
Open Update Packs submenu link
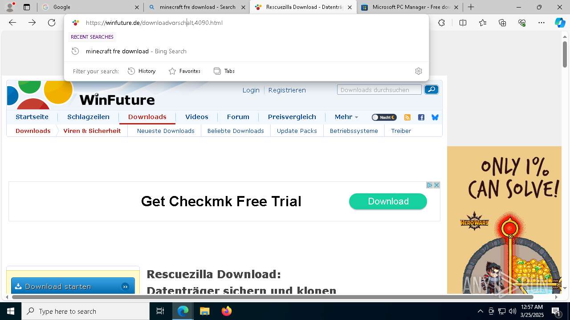(x=297, y=131)
